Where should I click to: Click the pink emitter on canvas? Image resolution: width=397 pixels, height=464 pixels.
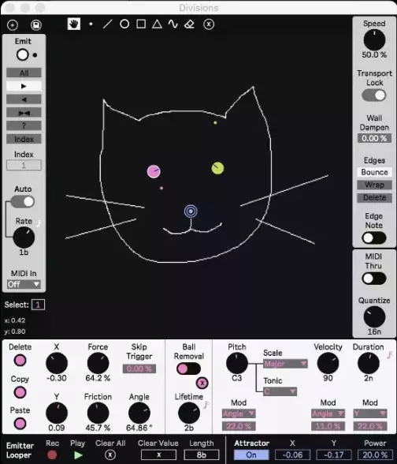154,171
